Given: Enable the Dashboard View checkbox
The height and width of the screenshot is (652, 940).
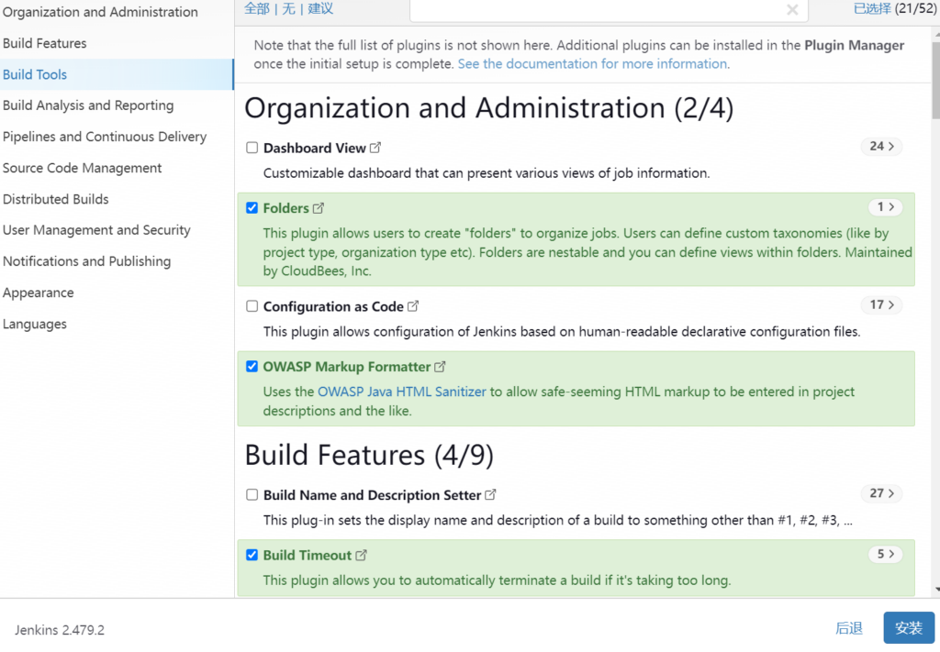Looking at the screenshot, I should 252,148.
